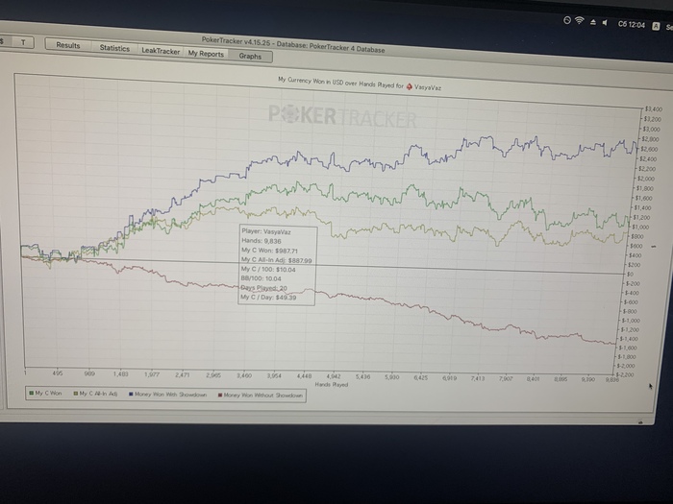Click the PokerTracker window title text

click(x=293, y=45)
